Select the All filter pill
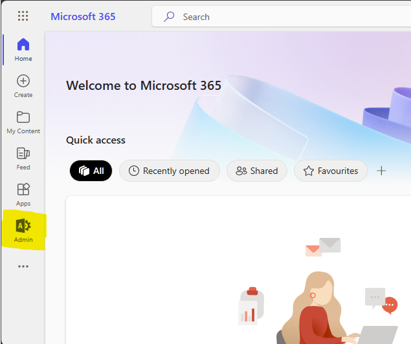The image size is (411, 344). [x=91, y=171]
